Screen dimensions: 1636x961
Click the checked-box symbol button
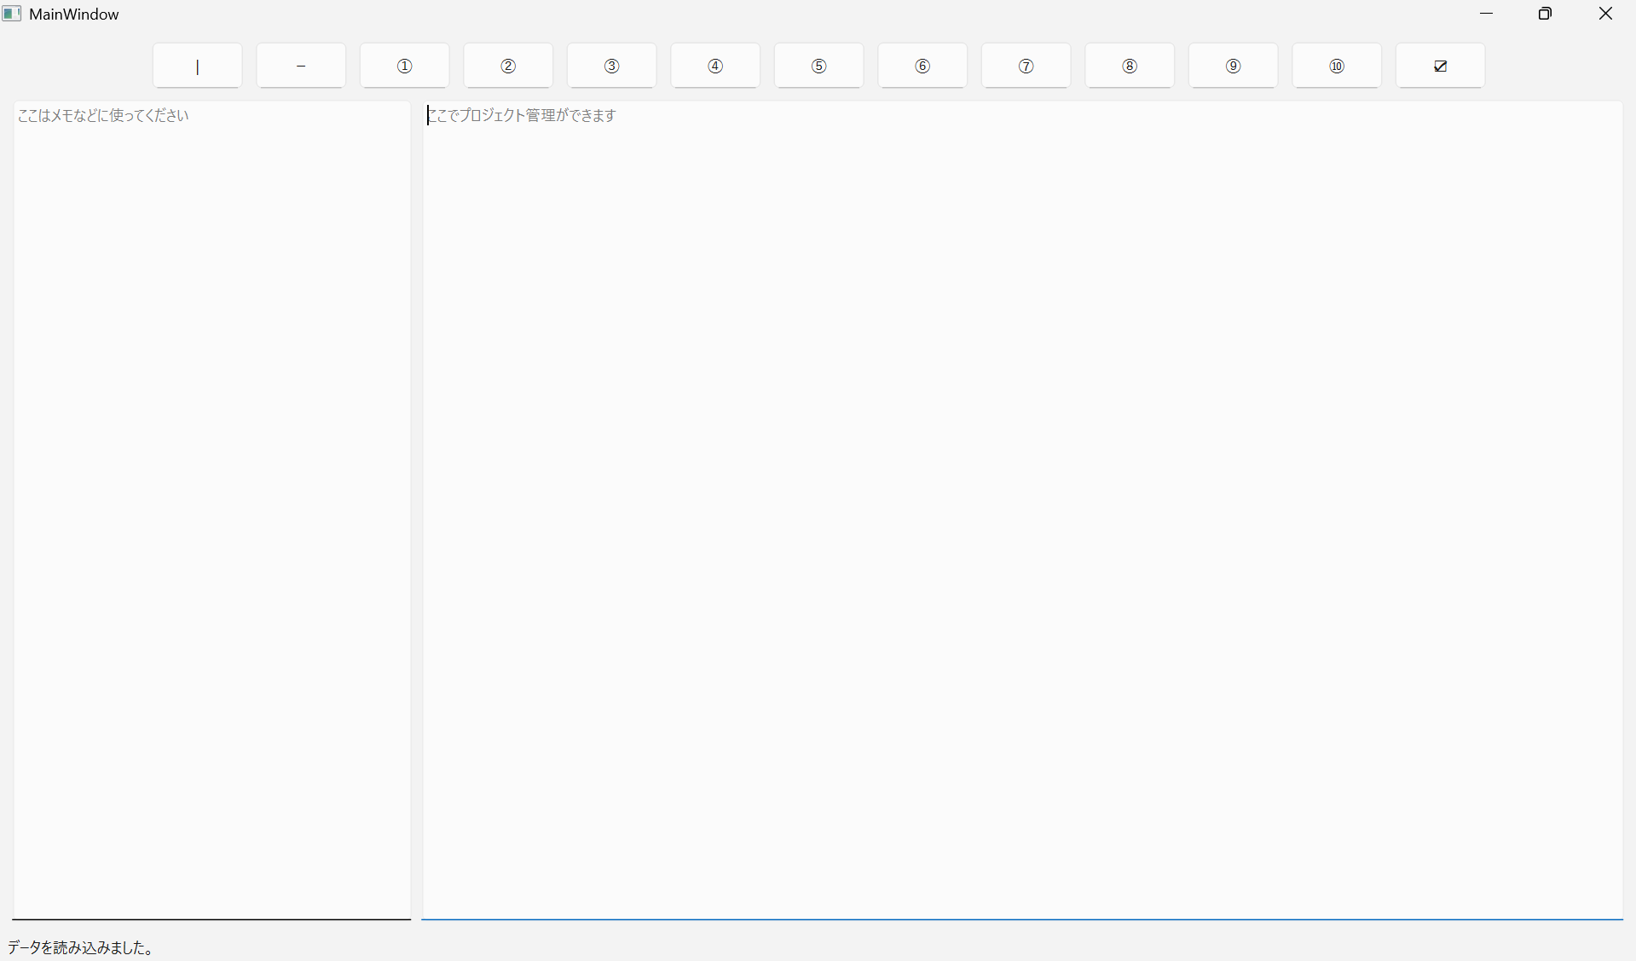(1440, 66)
